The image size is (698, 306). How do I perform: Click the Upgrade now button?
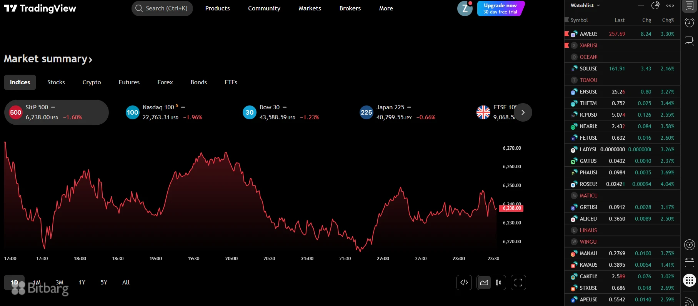pos(500,8)
